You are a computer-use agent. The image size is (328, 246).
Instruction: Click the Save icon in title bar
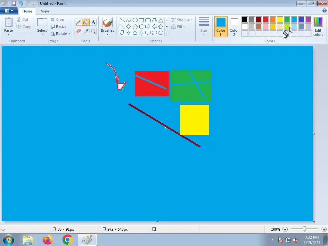pyautogui.click(x=14, y=3)
